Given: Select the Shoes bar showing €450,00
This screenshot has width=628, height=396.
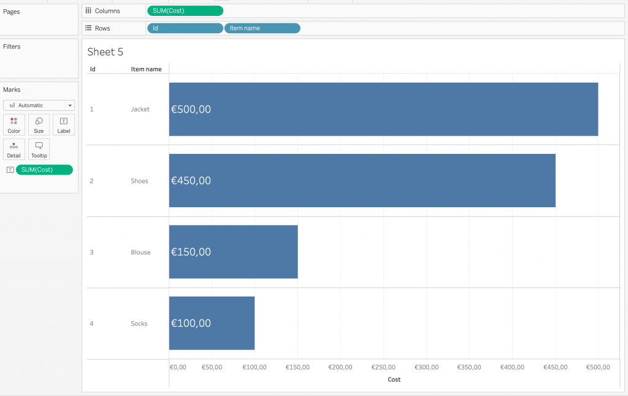Looking at the screenshot, I should (362, 180).
